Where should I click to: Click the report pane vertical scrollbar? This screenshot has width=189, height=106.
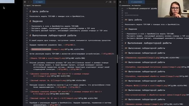[117, 59]
